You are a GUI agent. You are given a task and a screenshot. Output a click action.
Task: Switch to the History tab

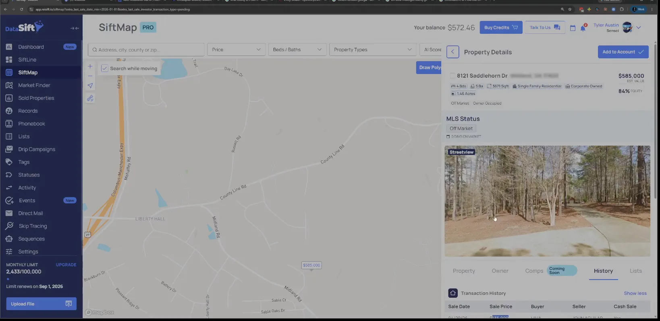click(x=603, y=271)
